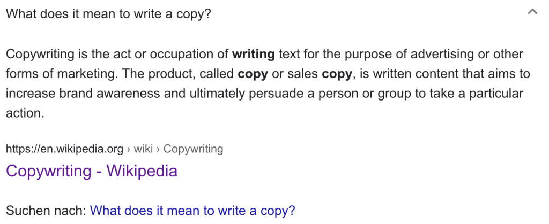Click the question heading 'What does it mean to write a copy?'
This screenshot has width=549, height=224.
click(x=108, y=14)
